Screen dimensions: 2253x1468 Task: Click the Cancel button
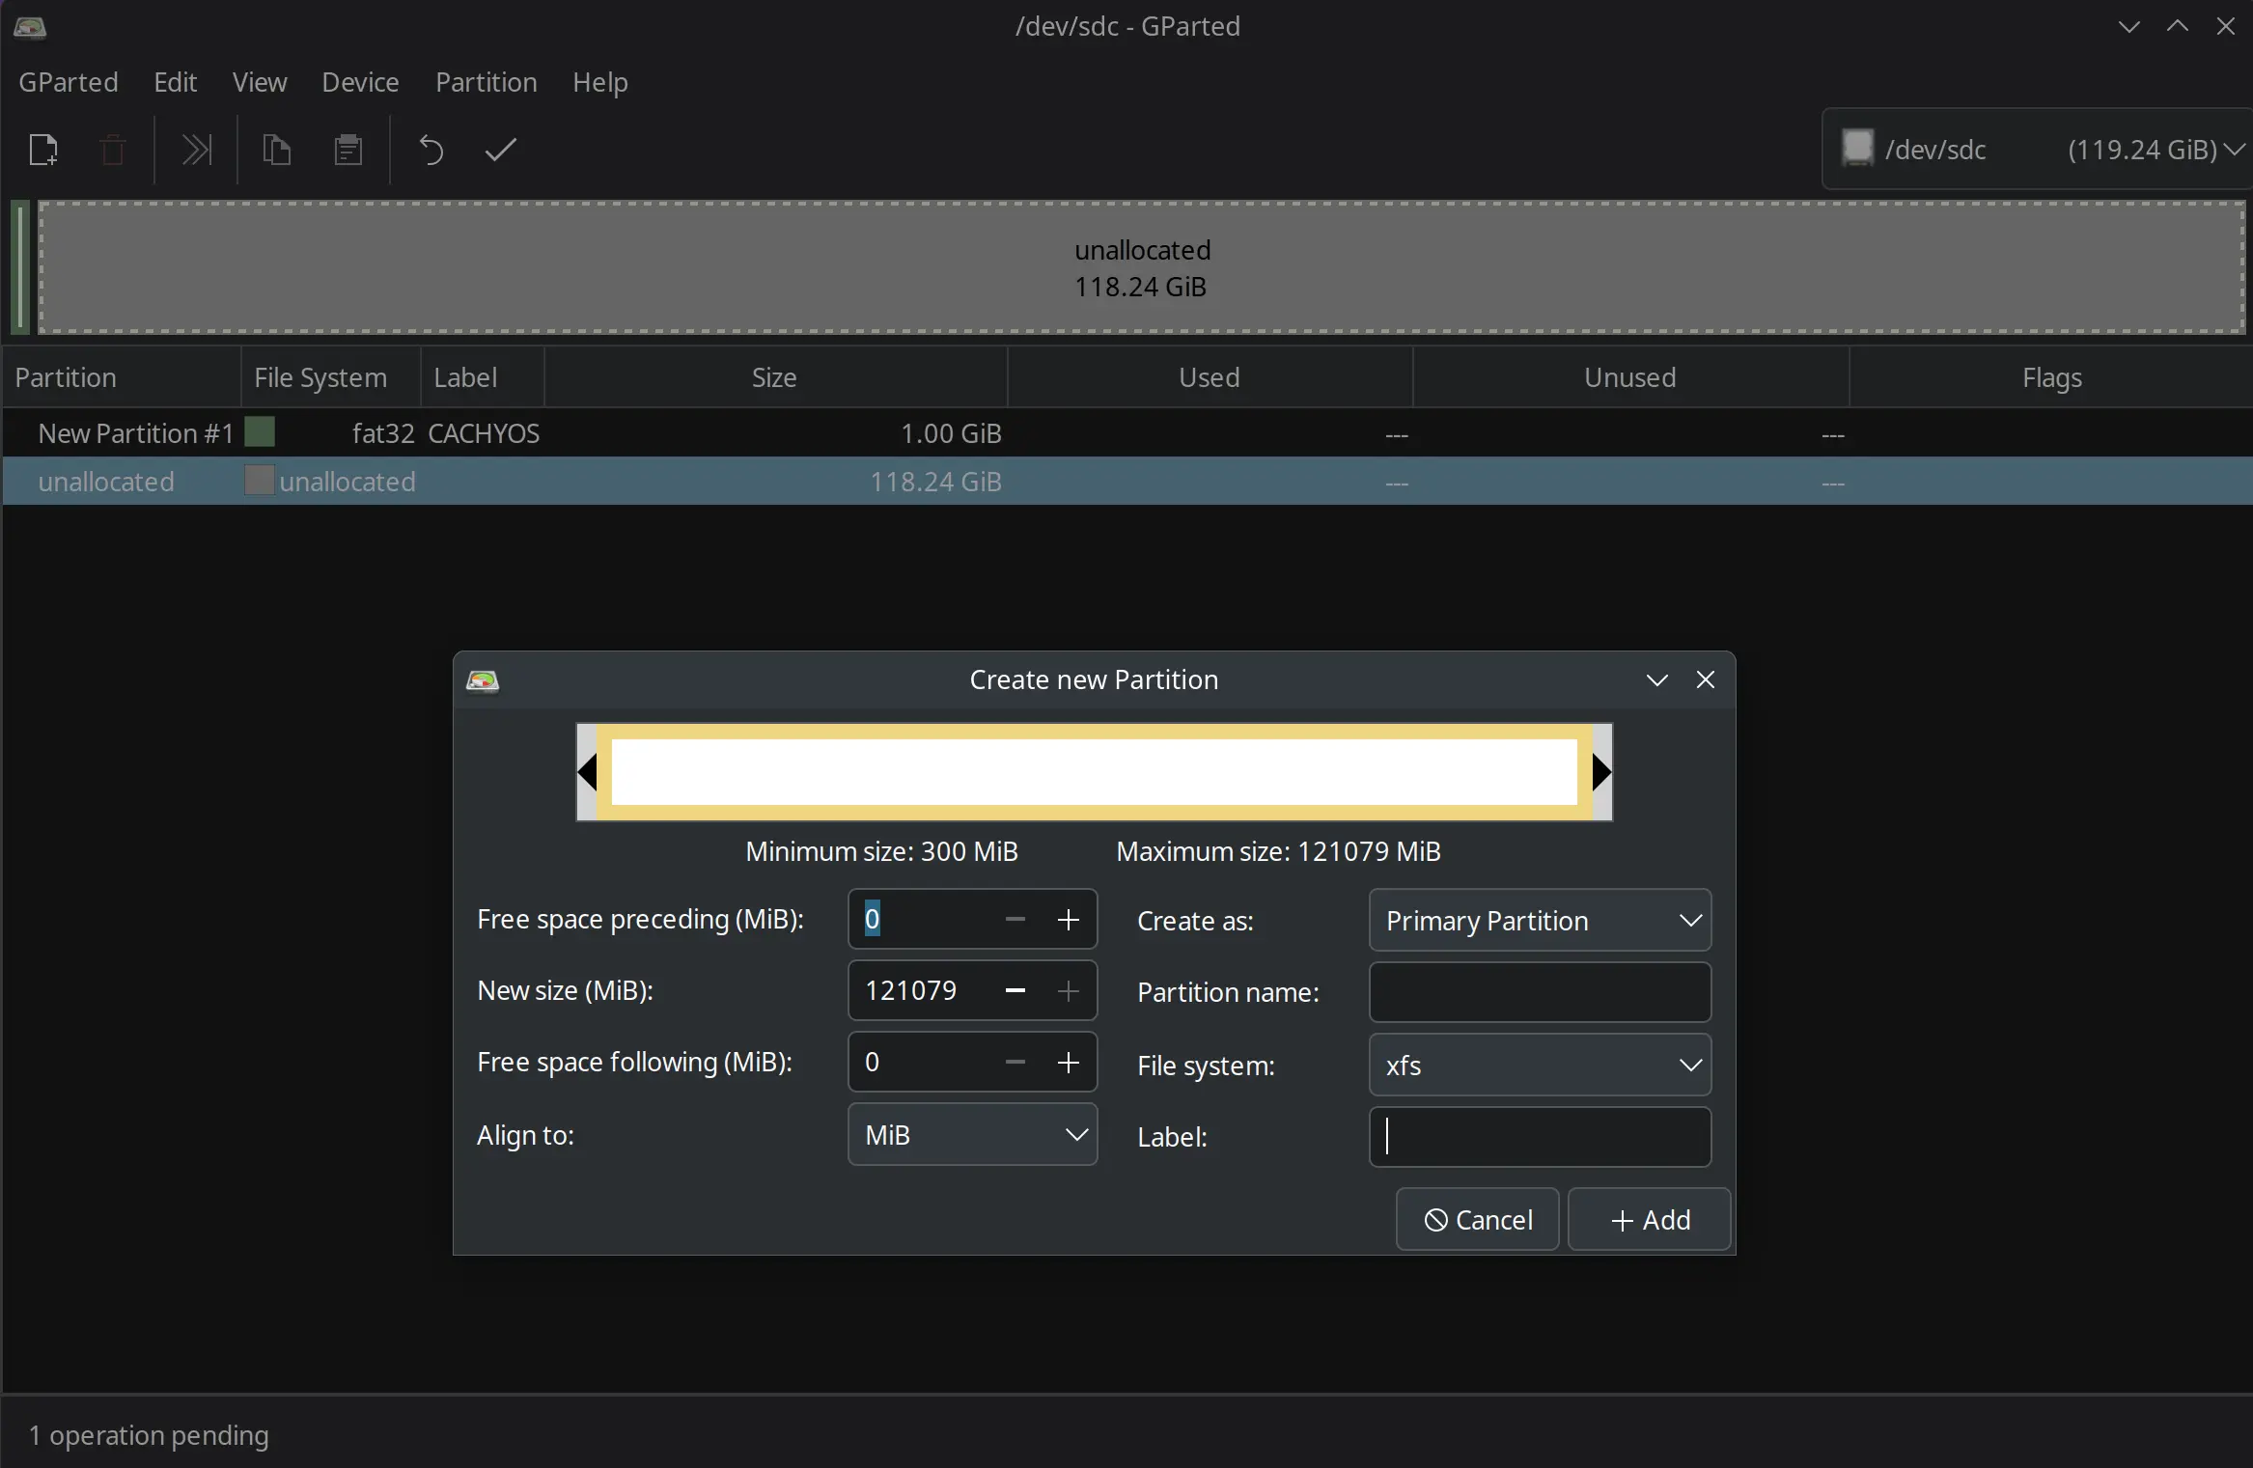point(1478,1220)
